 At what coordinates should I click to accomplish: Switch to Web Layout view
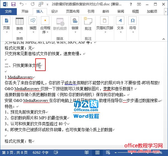pyautogui.click(x=108, y=152)
